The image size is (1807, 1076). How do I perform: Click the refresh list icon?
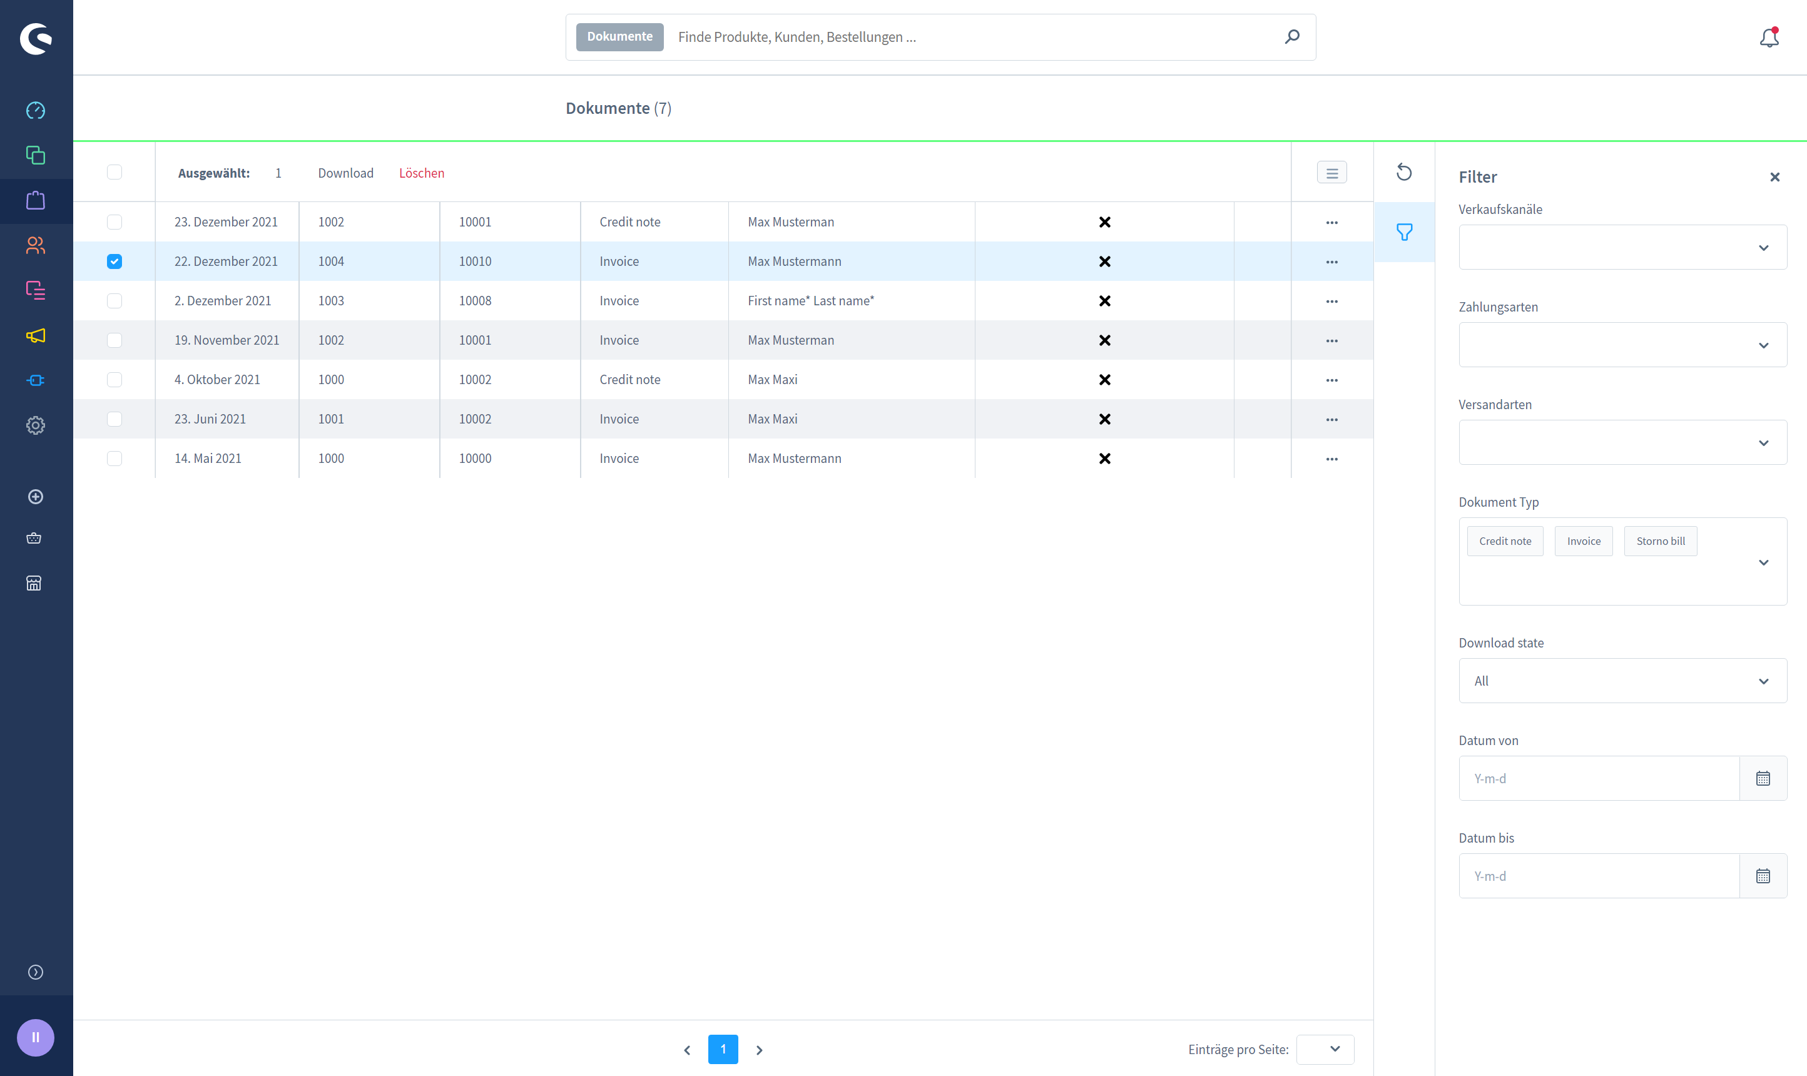[1404, 173]
